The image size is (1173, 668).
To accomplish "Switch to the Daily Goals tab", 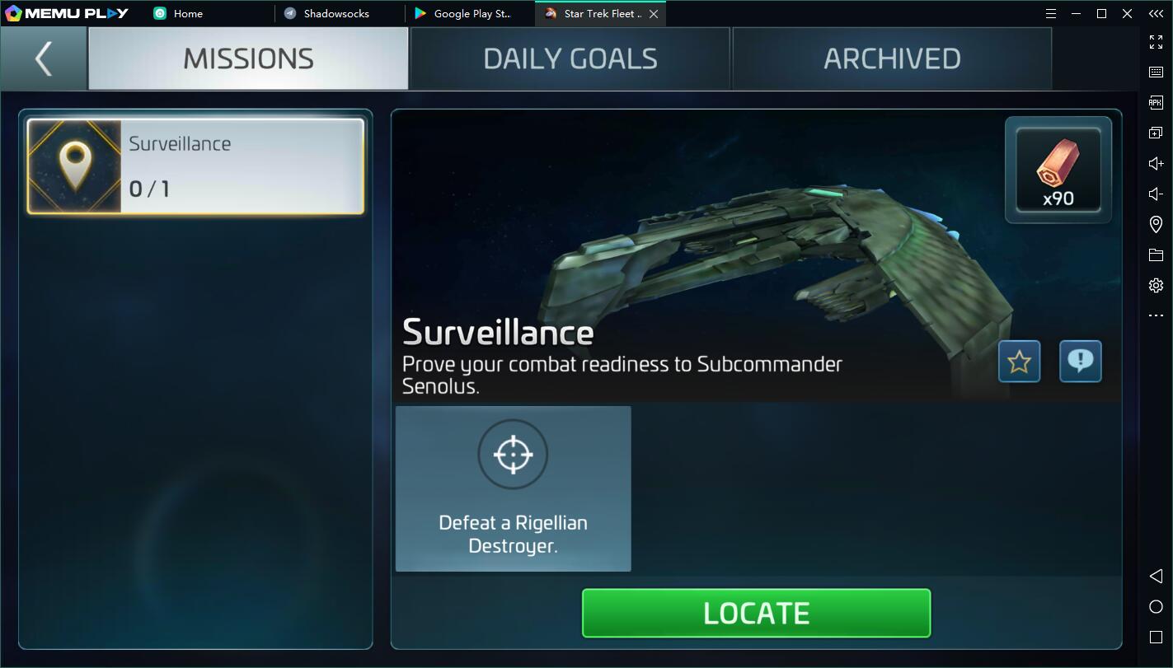I will click(570, 58).
